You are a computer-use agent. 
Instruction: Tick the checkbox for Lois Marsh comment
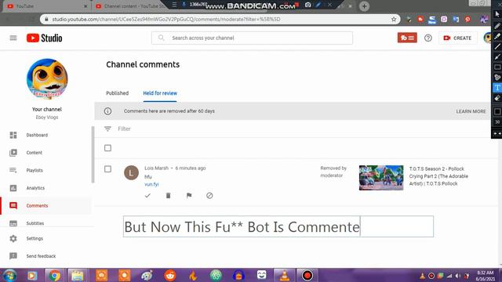pos(107,169)
